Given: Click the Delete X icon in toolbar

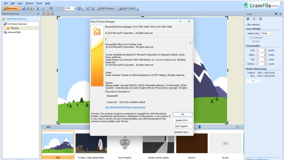Looking at the screenshot, I should click(51, 8).
